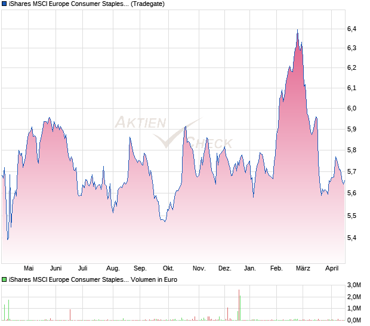This screenshot has width=370, height=326.
Task: Click the 2,0M volume axis value
Action: pyautogui.click(x=354, y=297)
